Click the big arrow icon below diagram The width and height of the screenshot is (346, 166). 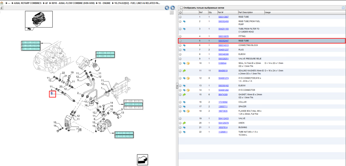tap(143, 159)
